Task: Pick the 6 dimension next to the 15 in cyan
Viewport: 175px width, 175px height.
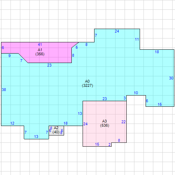Action: pos(147,101)
